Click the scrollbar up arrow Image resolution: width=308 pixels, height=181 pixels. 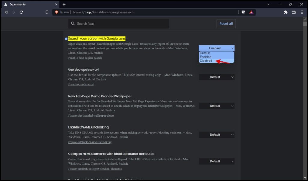(305, 19)
